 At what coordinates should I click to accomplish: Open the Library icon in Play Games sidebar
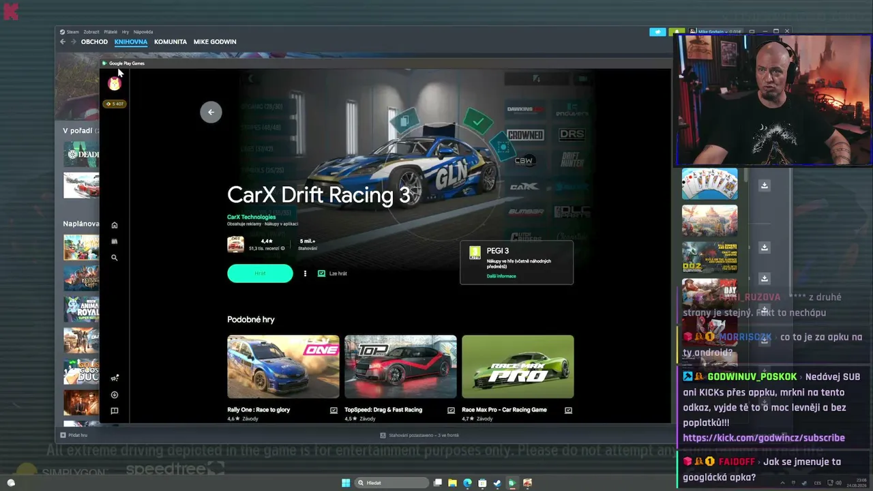coord(115,241)
